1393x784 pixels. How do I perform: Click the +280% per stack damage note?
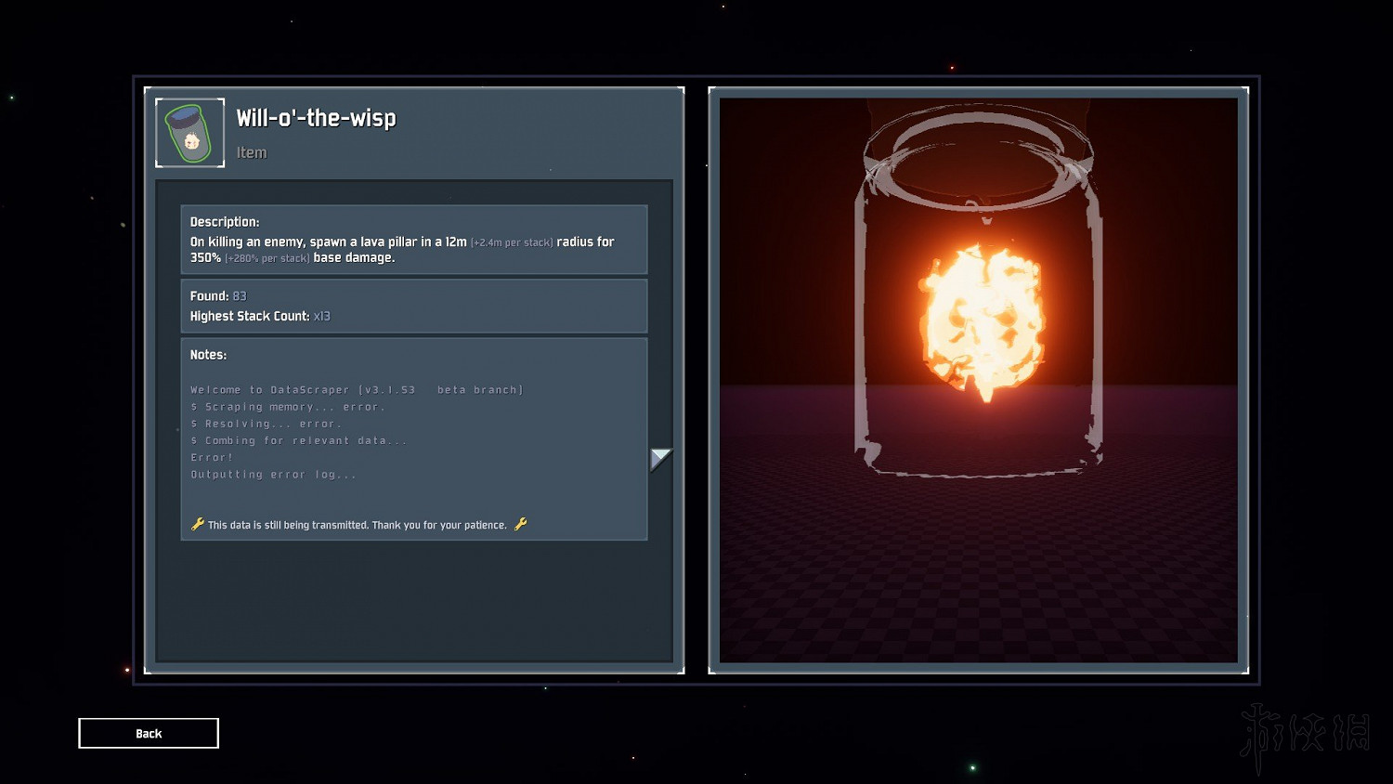[267, 258]
